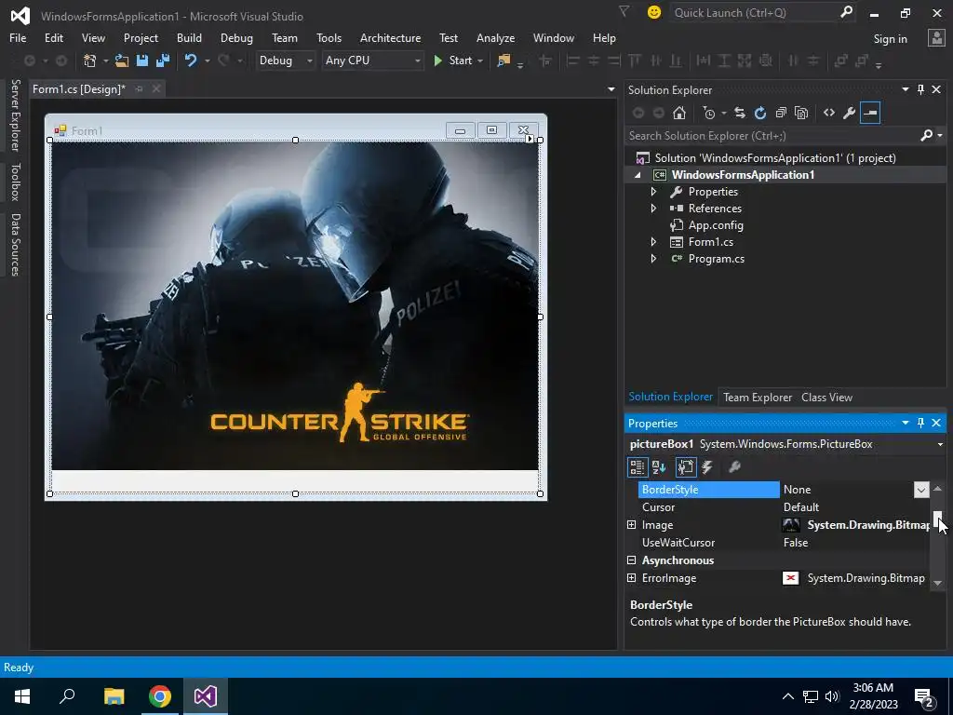
Task: Open the Server Explorer side tab
Action: 15,115
